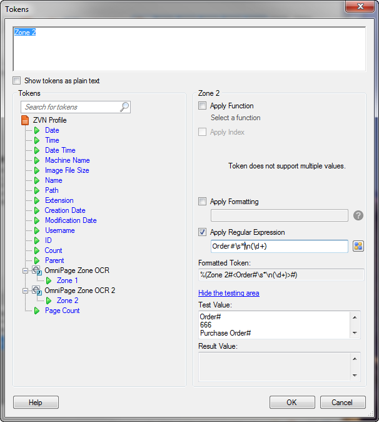Uncheck Apply Regular Expression
The width and height of the screenshot is (379, 422).
202,232
